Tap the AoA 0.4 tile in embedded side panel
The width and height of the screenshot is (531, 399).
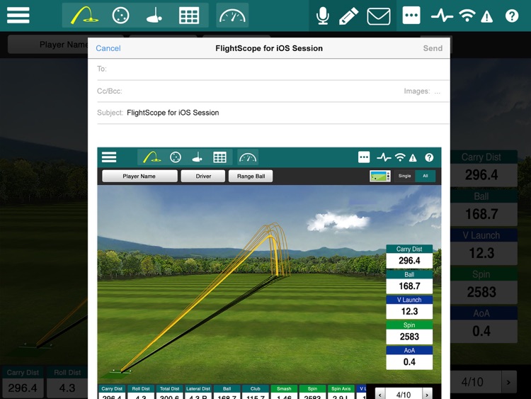coord(409,358)
